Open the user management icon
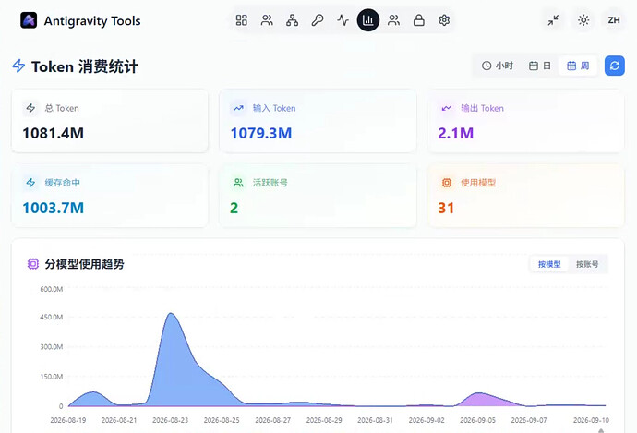637x433 pixels. coord(393,20)
